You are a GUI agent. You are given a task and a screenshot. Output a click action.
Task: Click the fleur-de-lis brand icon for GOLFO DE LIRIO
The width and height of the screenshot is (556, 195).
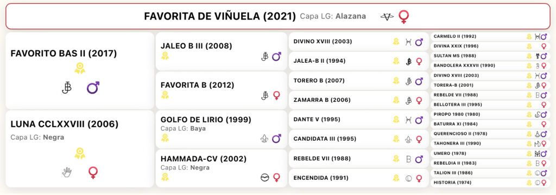pos(264,138)
